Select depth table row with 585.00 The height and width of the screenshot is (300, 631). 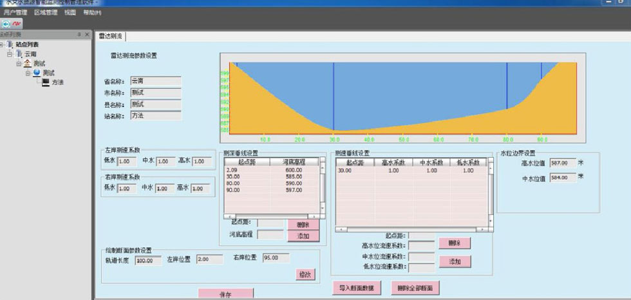coord(272,176)
